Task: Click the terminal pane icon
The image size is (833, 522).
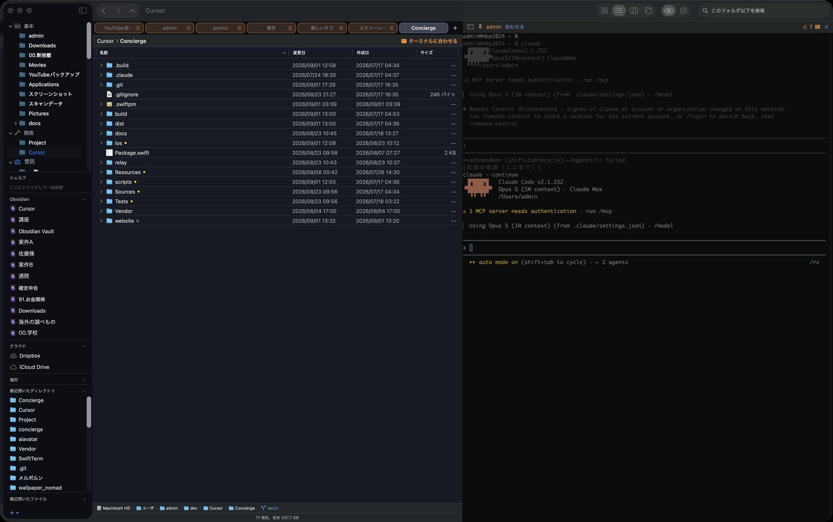Action: (470, 27)
